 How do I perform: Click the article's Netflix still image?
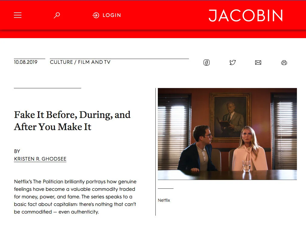[x=227, y=134]
